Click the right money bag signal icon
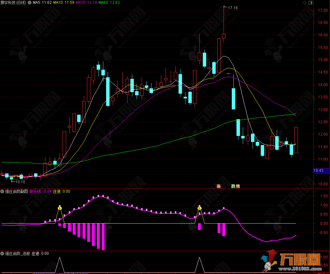Screen dimensions: 330x274 pos(199,207)
